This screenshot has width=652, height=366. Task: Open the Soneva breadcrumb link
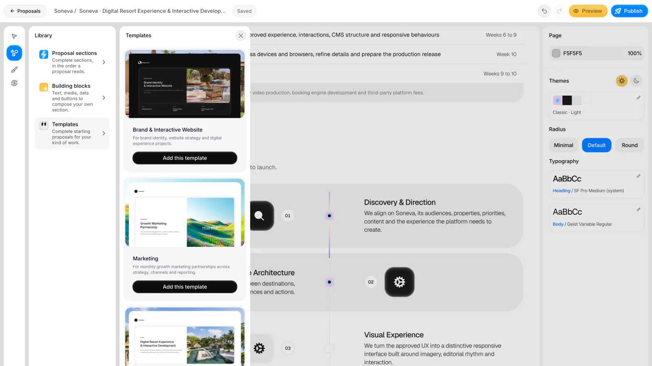(x=63, y=11)
